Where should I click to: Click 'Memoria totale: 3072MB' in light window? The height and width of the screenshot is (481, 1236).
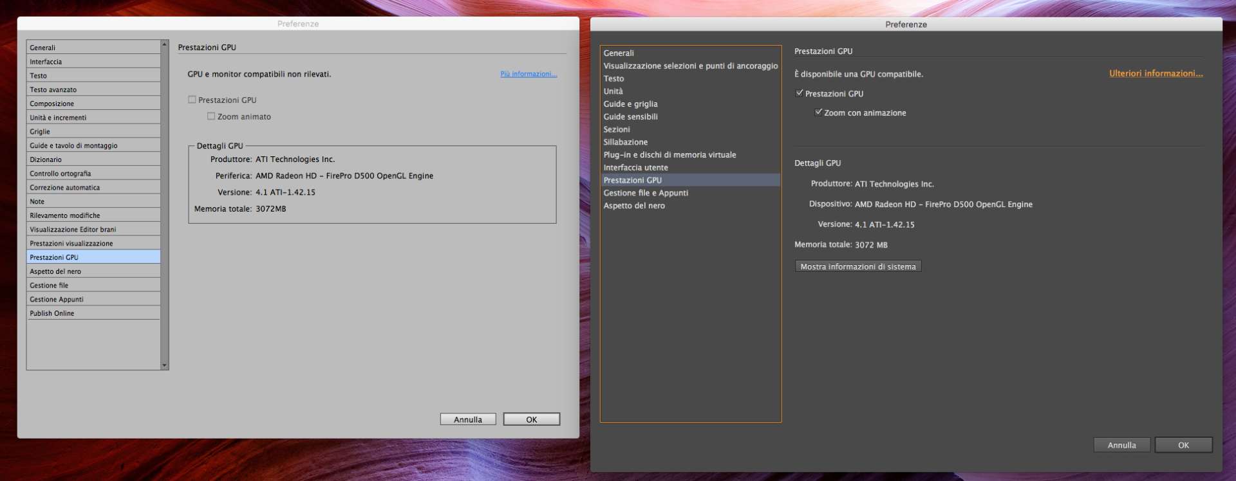click(240, 209)
